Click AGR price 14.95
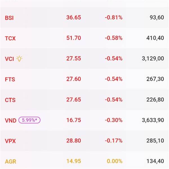Viewport: 169px width, 169px height. (74, 161)
